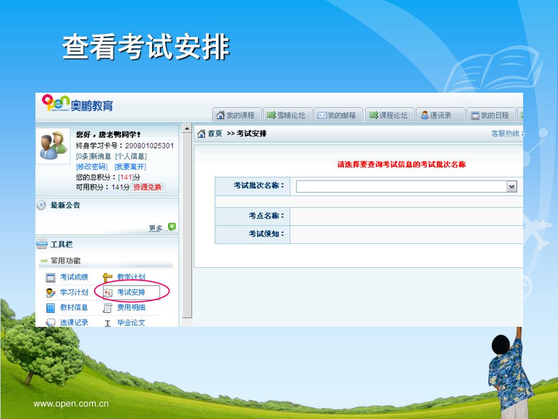Click the user avatar picture
Screen dimensions: 558x419
coord(53,146)
